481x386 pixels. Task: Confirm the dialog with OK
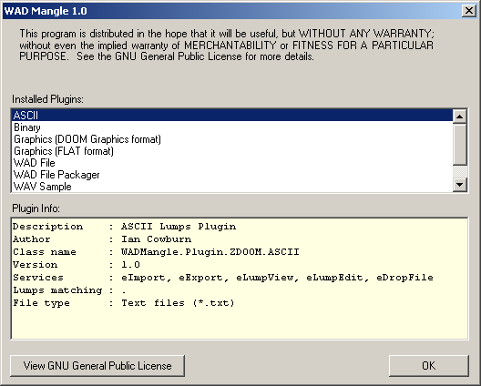click(428, 366)
